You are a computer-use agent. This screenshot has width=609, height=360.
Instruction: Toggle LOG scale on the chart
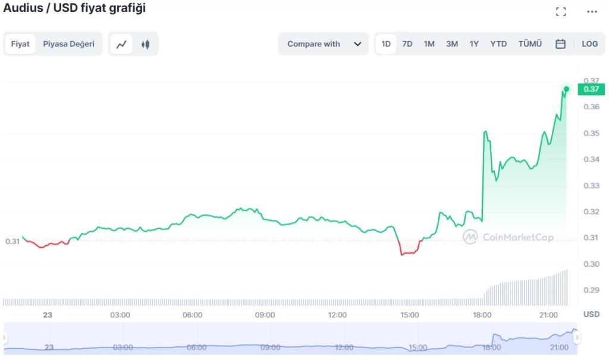pos(589,44)
